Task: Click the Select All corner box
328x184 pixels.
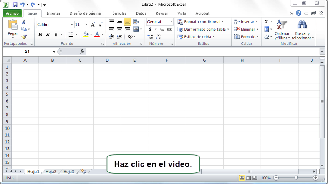Action: 7,60
